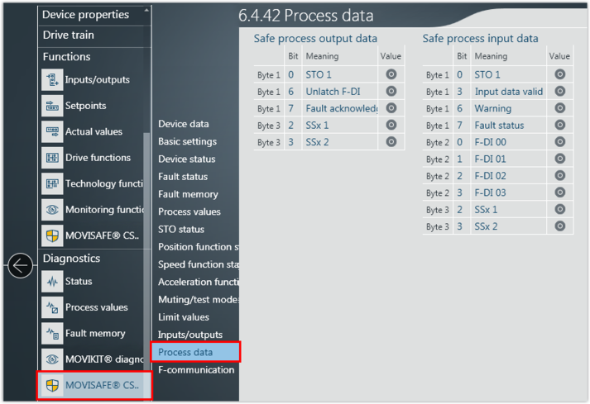Open the F-communication menu entry
The image size is (590, 404).
196,370
